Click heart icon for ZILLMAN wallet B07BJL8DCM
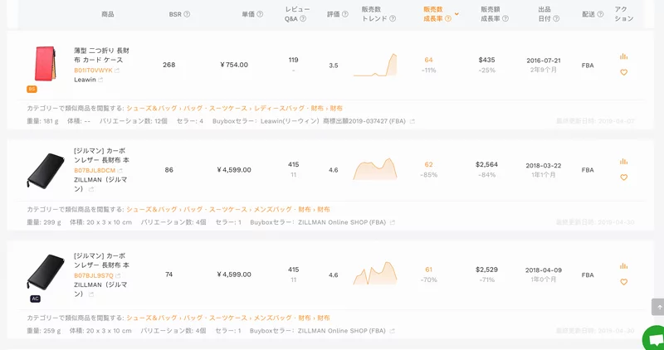664x350 pixels. click(623, 177)
